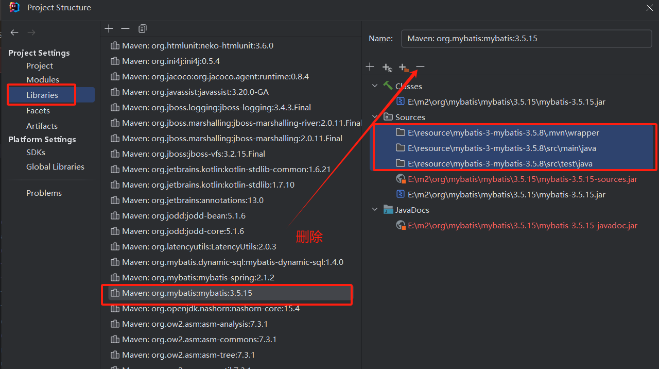Click the IntelliJ IDEA logo icon
Screen dimensions: 659x369
(x=14, y=7)
